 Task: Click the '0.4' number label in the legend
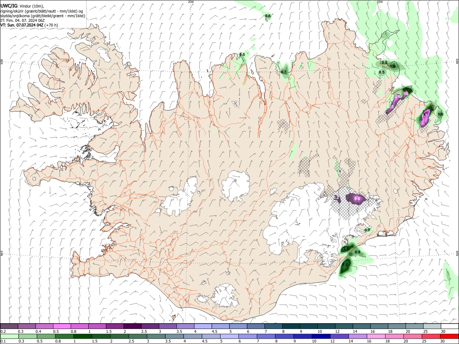(x=38, y=331)
